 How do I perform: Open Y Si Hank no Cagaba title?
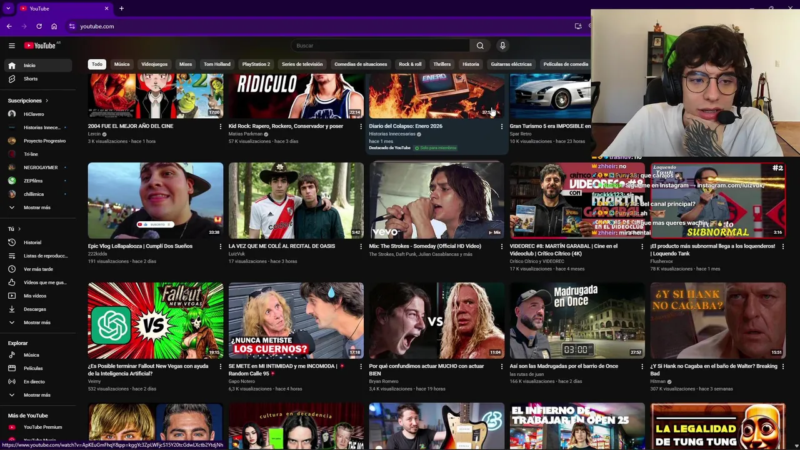(x=714, y=369)
